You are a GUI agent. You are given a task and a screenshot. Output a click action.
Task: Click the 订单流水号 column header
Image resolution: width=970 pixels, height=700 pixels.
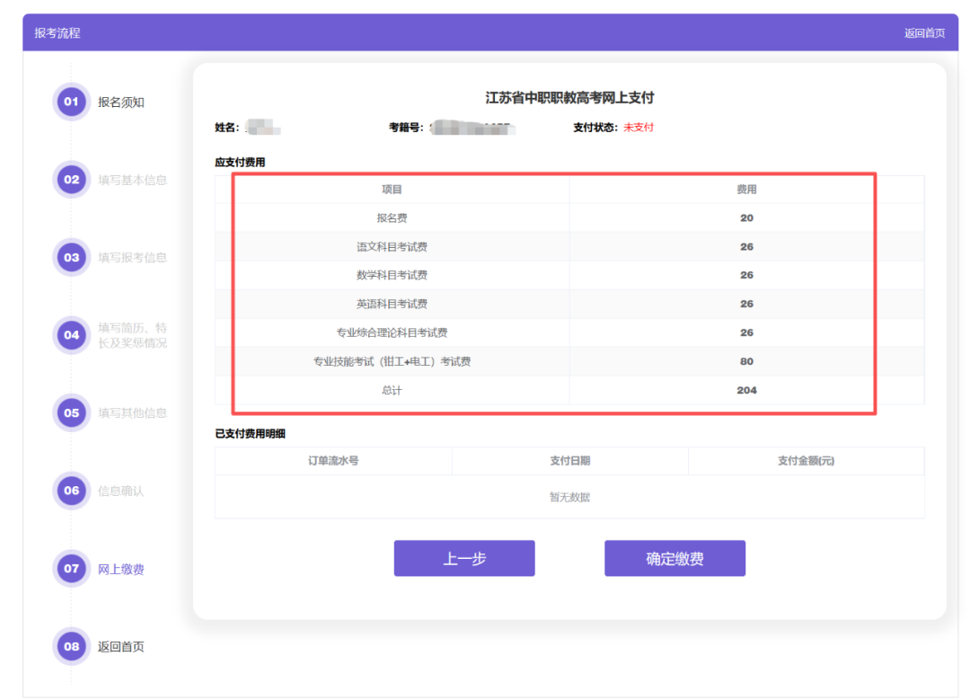(333, 460)
